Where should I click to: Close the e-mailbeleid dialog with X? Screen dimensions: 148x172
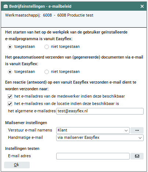tap(142, 6)
